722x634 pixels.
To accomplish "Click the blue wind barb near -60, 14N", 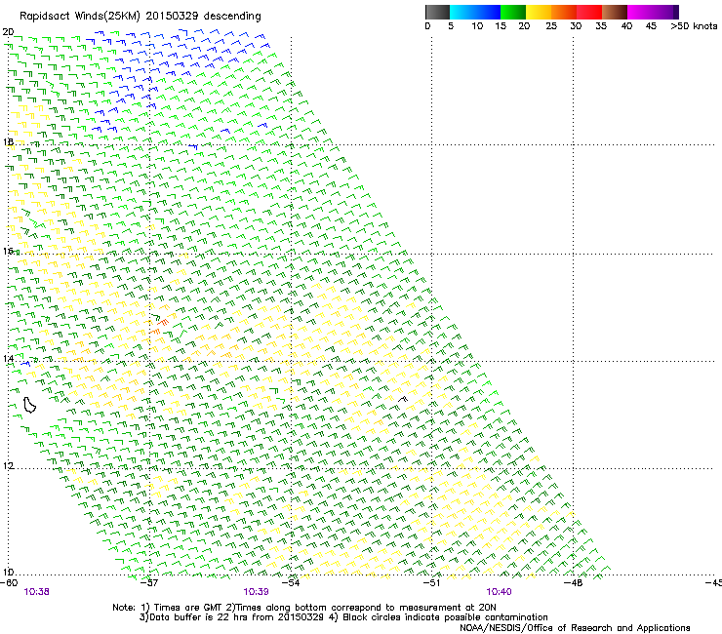I will pos(24,364).
